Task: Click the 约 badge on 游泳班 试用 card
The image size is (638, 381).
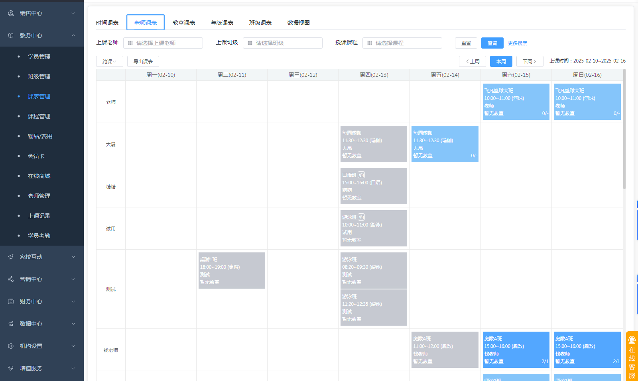Action: click(361, 217)
